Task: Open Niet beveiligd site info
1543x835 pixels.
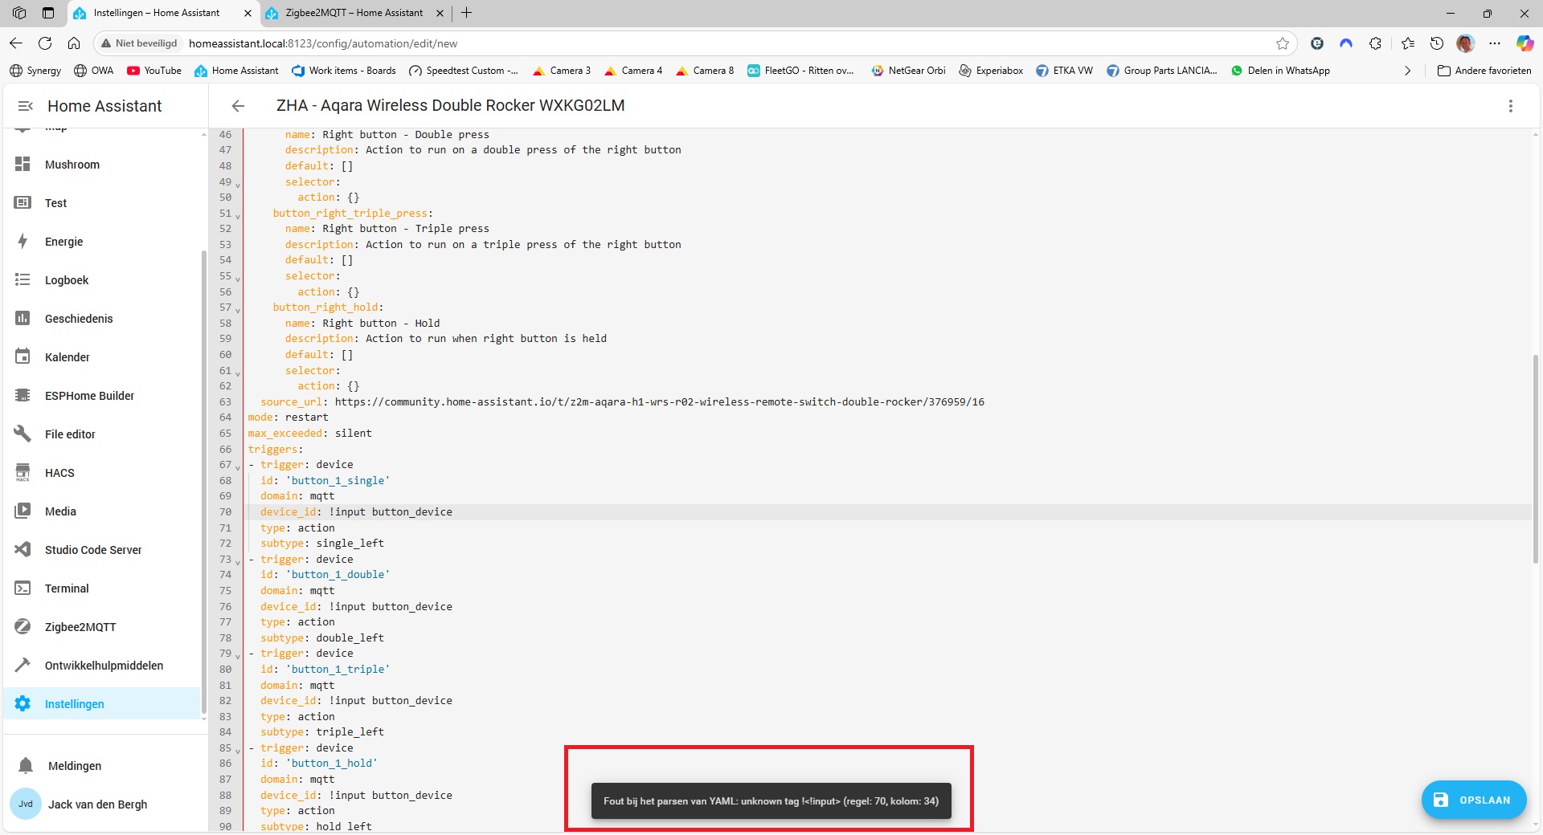Action: tap(139, 43)
